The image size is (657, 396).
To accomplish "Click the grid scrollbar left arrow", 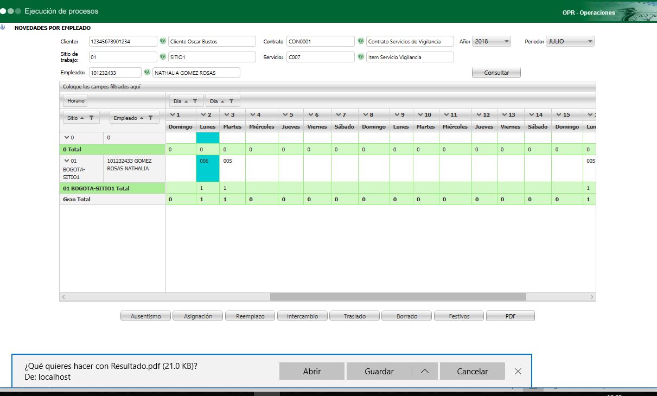I will click(x=64, y=297).
